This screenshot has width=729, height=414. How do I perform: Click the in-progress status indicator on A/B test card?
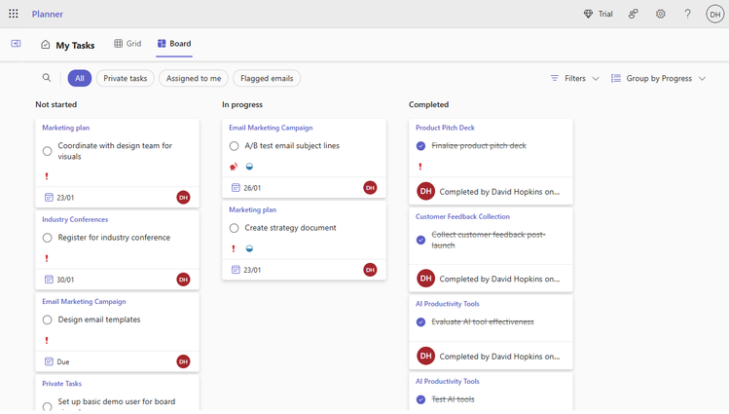click(x=249, y=167)
